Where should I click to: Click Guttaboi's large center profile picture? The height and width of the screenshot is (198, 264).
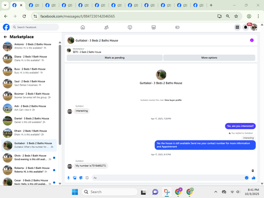(x=161, y=74)
